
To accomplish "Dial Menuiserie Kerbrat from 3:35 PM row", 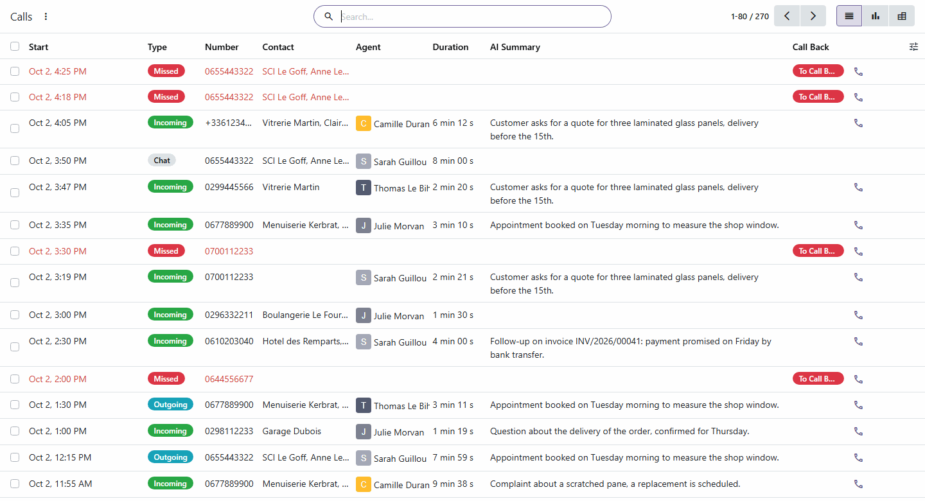I will tap(858, 225).
